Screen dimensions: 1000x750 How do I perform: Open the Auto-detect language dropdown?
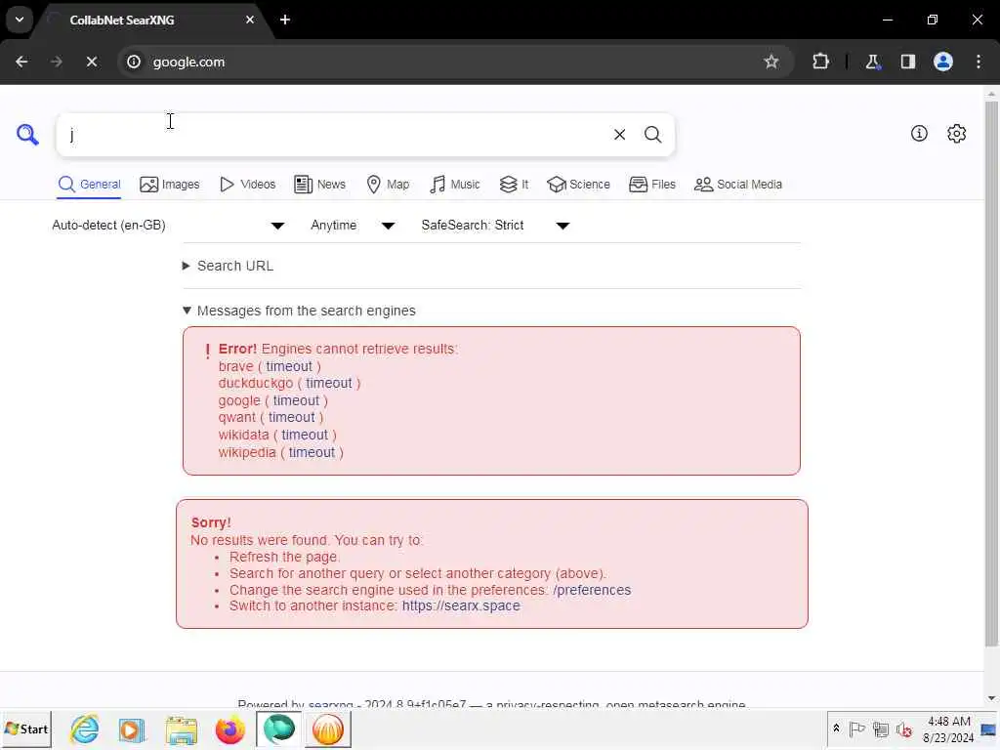168,226
